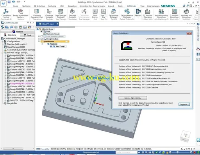Click the Solid Edge application button
Image resolution: width=200 pixels, height=155 pixels.
4,4
